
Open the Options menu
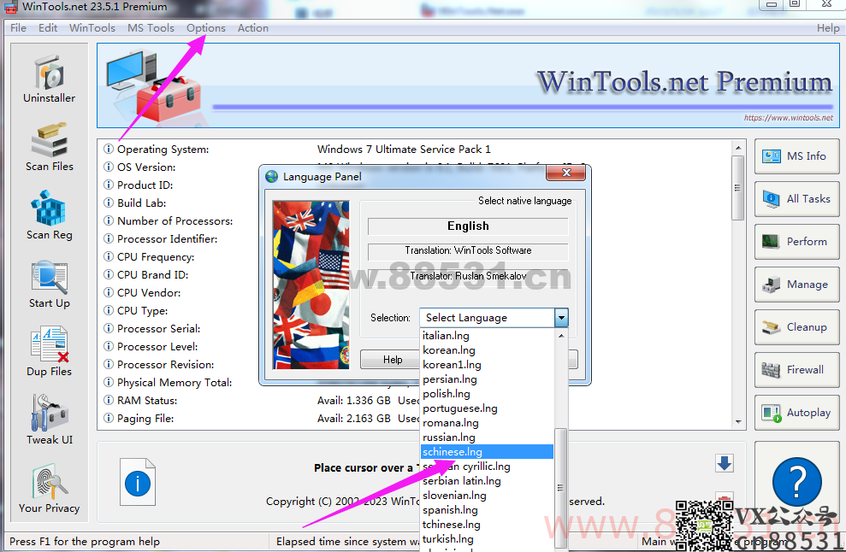(206, 28)
